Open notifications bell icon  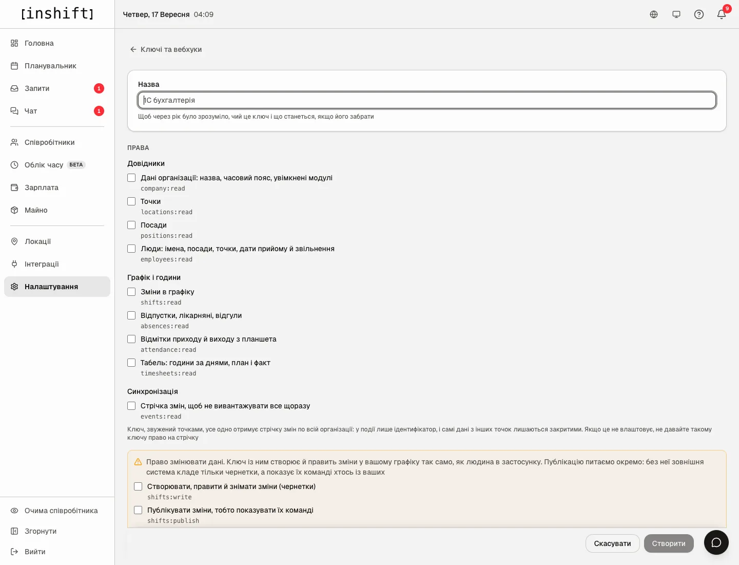(722, 14)
